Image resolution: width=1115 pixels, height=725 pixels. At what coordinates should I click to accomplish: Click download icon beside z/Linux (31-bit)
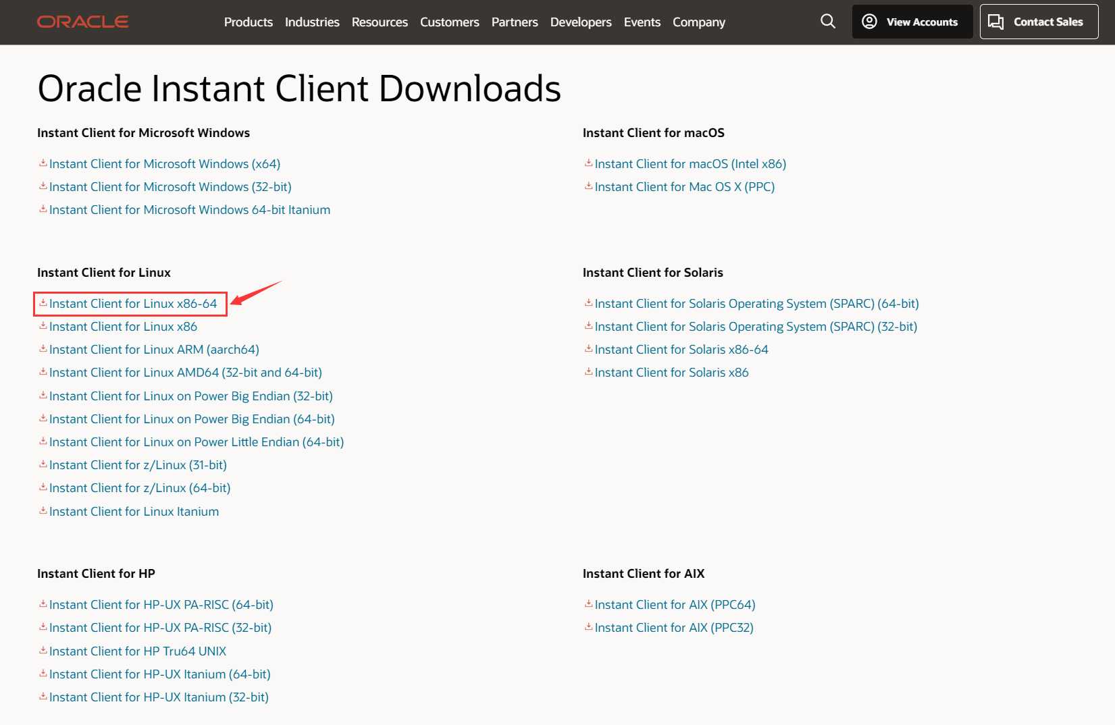pyautogui.click(x=43, y=464)
